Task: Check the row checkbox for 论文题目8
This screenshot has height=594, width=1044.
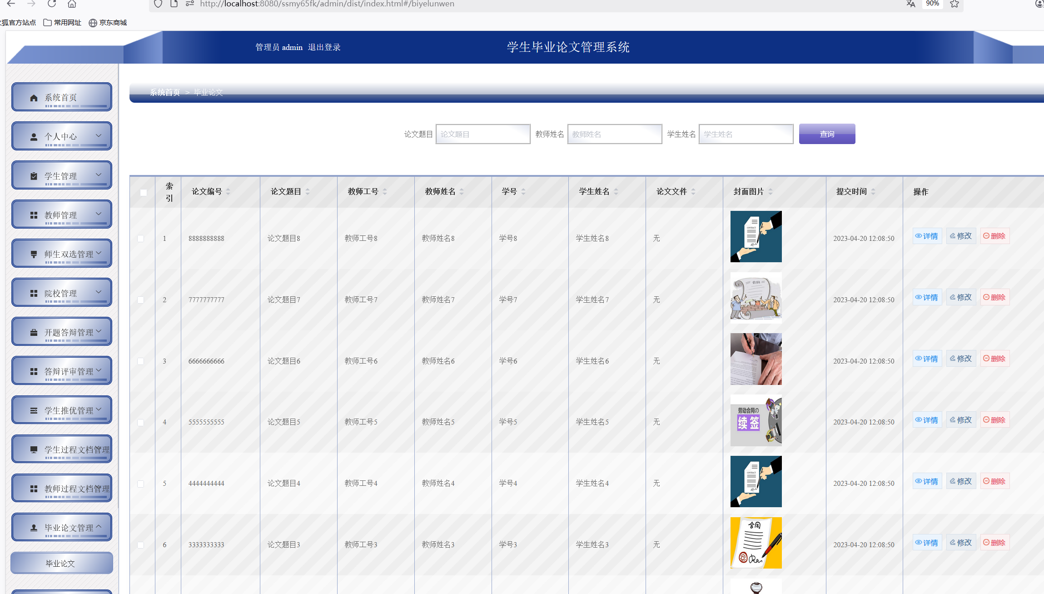Action: (x=141, y=238)
